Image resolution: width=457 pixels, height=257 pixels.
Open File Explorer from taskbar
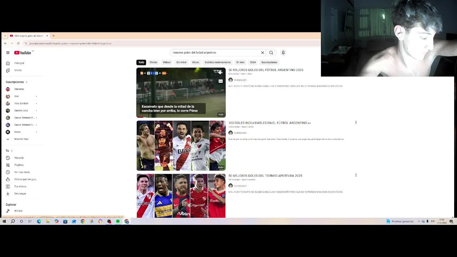click(x=47, y=221)
